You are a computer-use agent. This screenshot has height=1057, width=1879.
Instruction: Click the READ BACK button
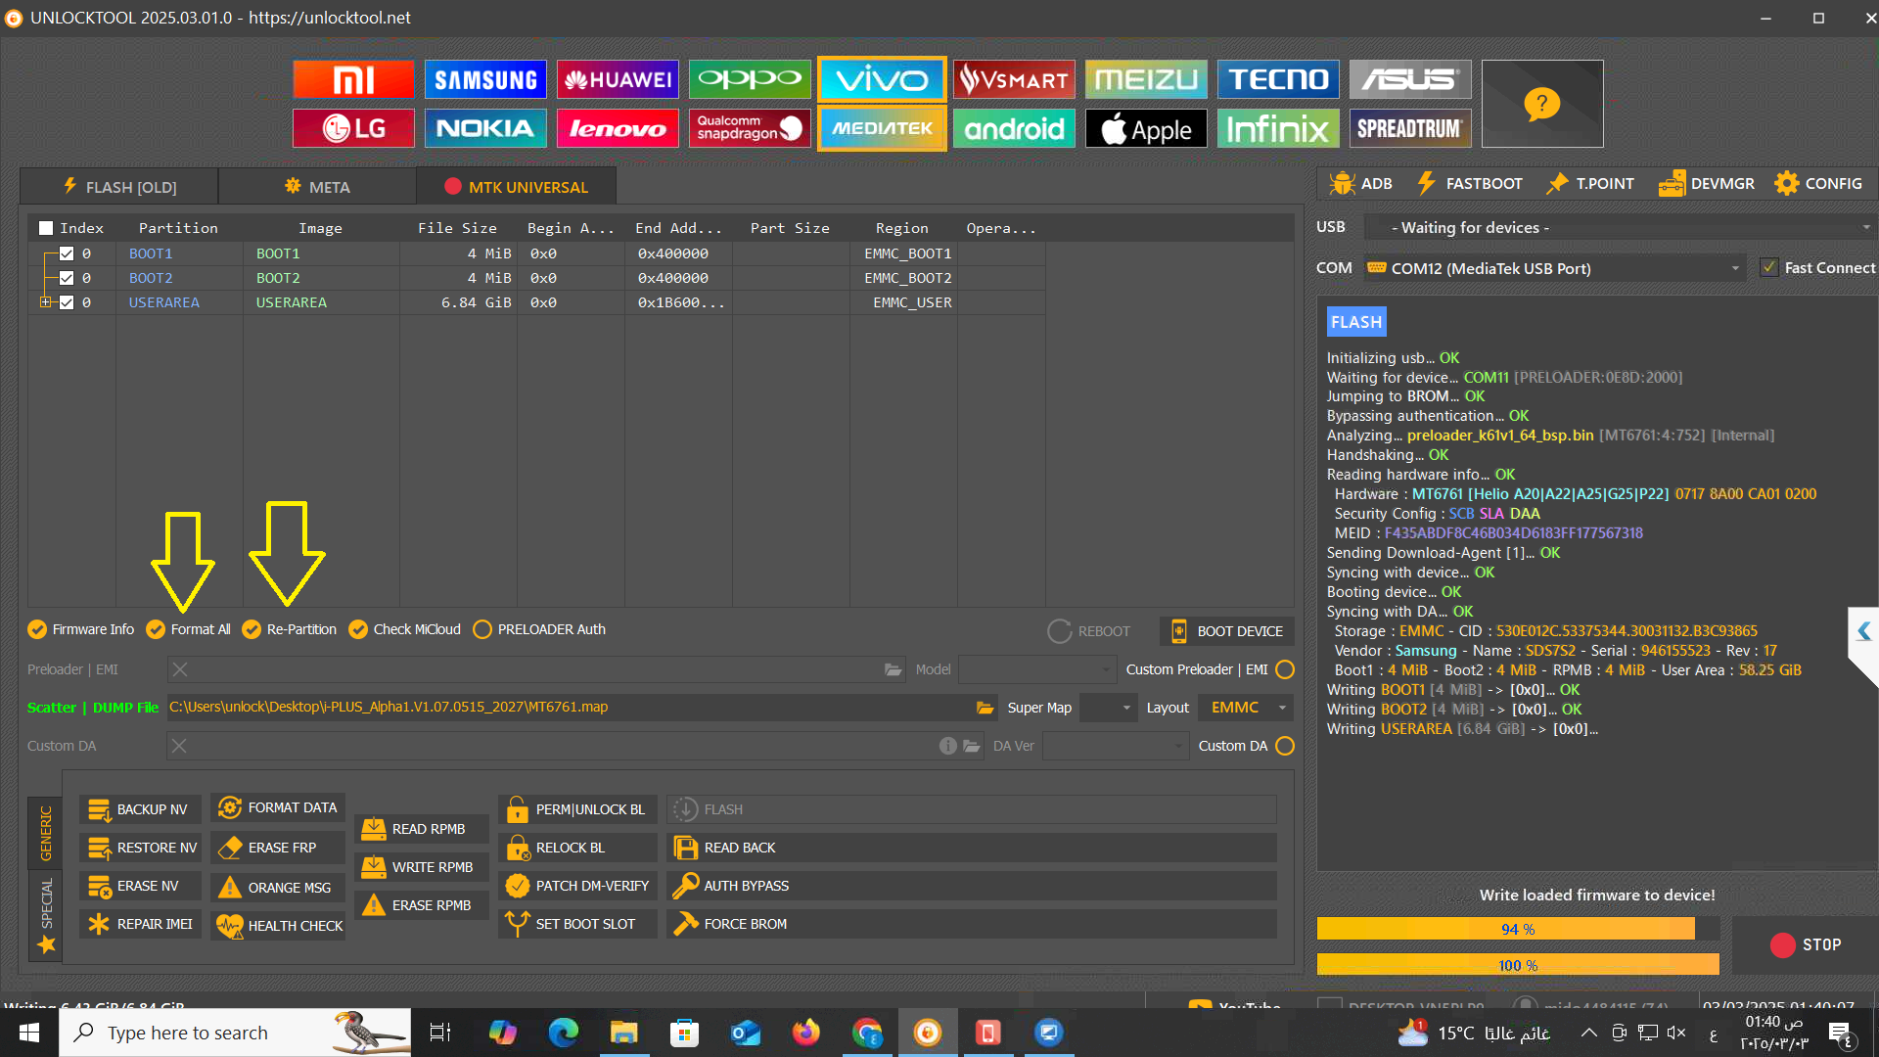[x=972, y=848]
